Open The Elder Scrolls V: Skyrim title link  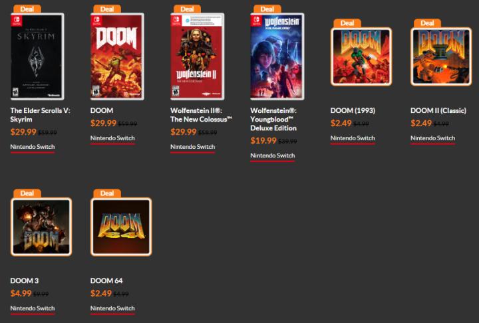pos(41,115)
